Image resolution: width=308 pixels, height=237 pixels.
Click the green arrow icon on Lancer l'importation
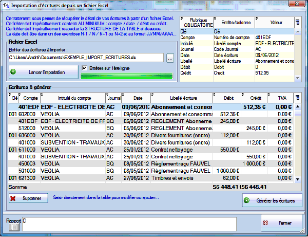coord(13,72)
